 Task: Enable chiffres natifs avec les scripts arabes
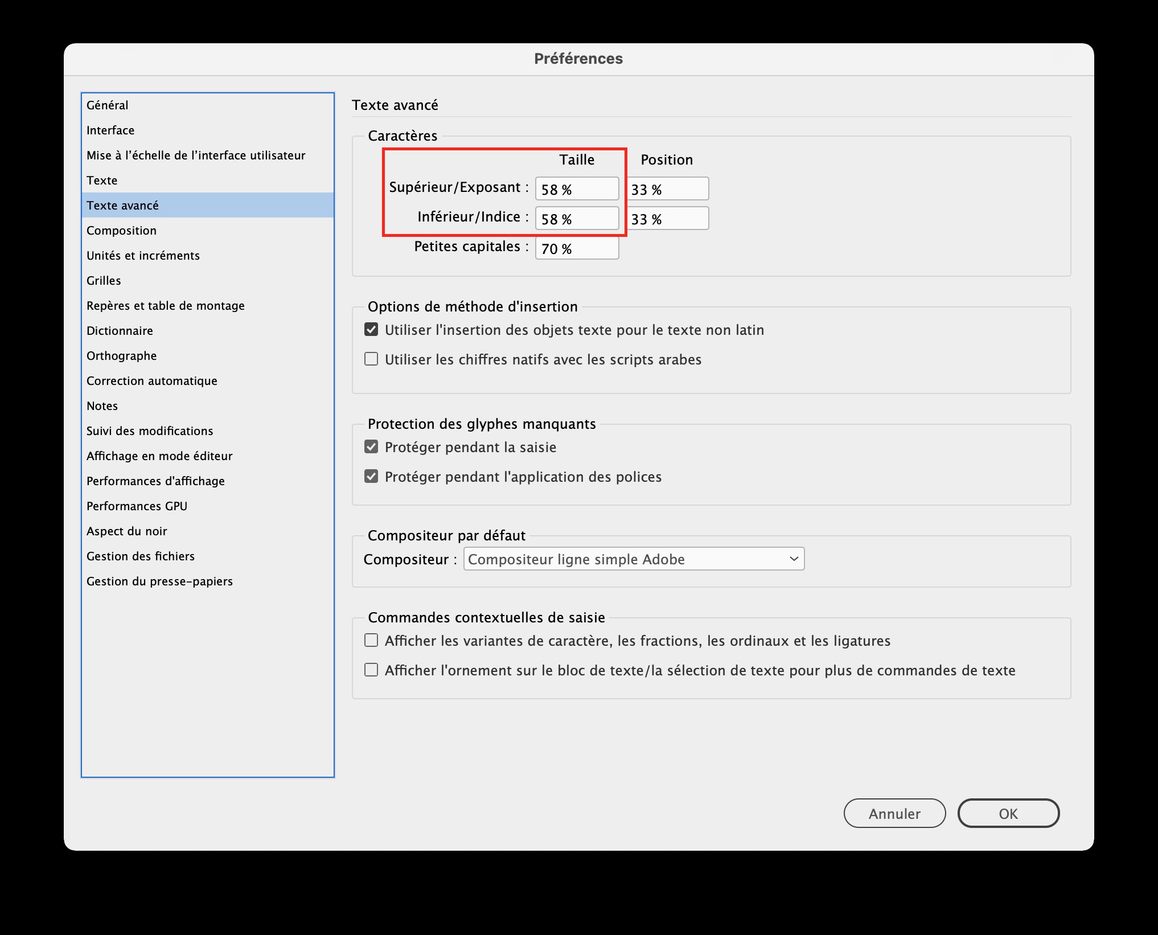371,359
